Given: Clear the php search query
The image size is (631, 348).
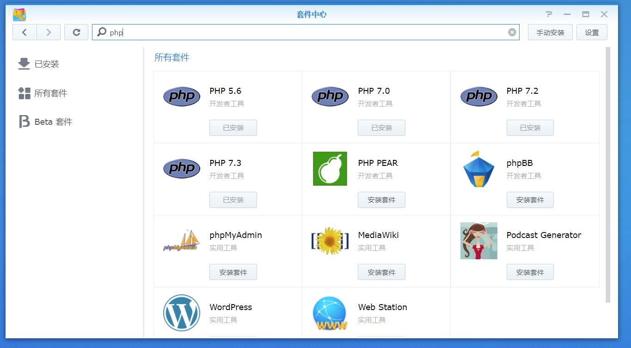Looking at the screenshot, I should (512, 32).
